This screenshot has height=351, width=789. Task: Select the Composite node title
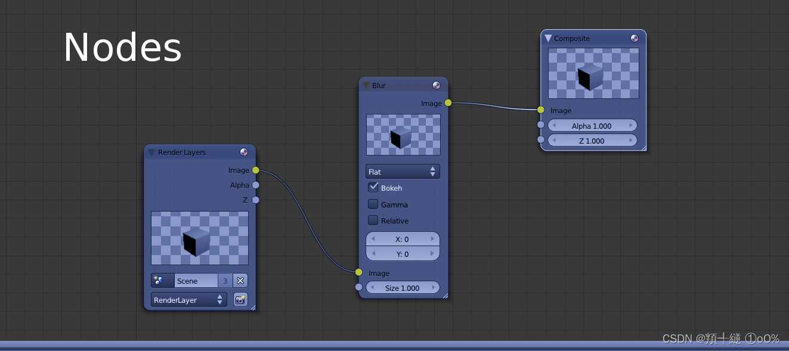[x=572, y=39]
